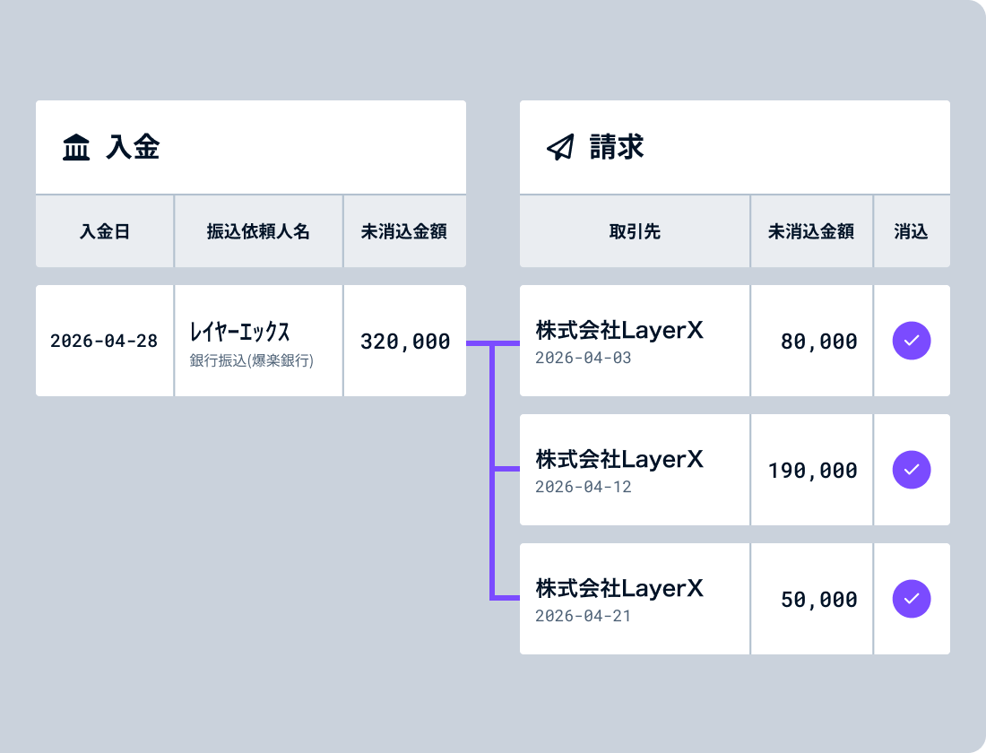Click the 320,000 deposit amount
Viewport: 986px width, 753px height.
(405, 341)
